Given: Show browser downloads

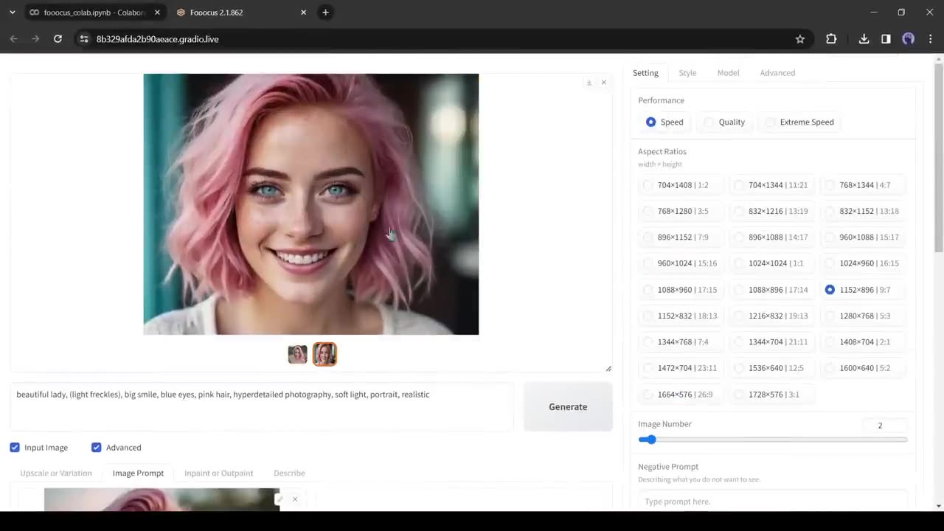Looking at the screenshot, I should click(864, 39).
